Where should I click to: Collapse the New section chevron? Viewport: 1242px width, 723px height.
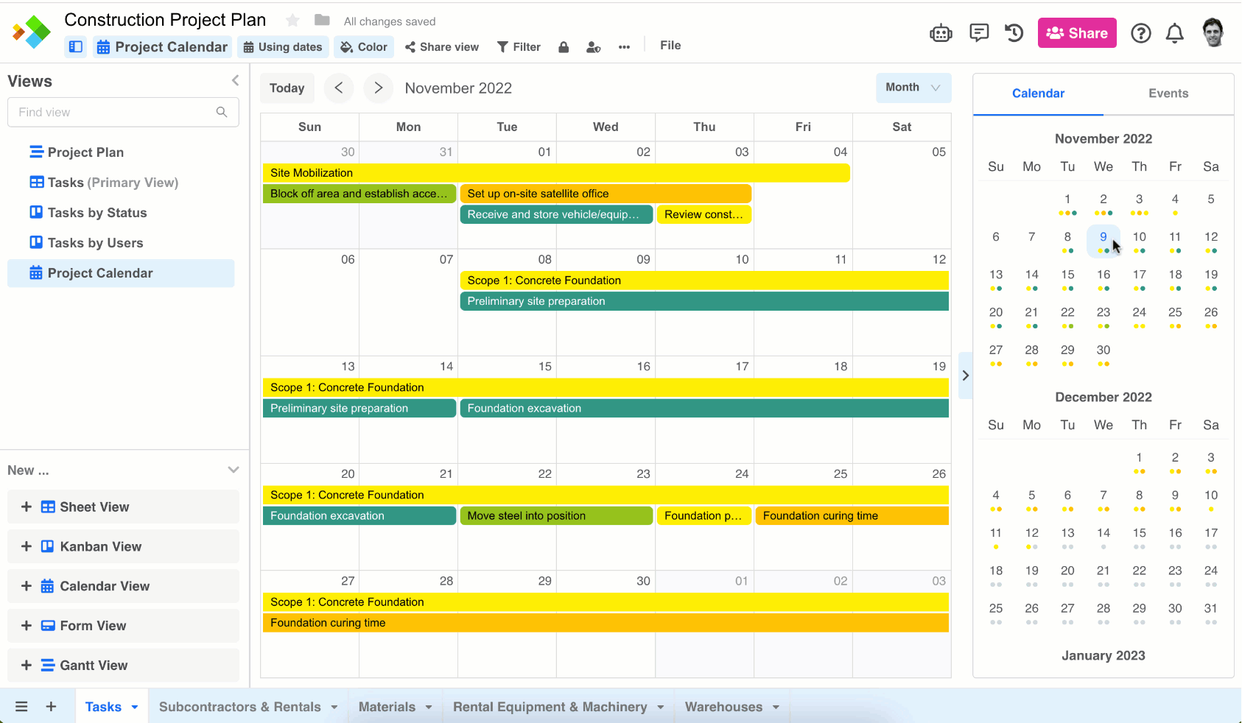click(x=234, y=470)
